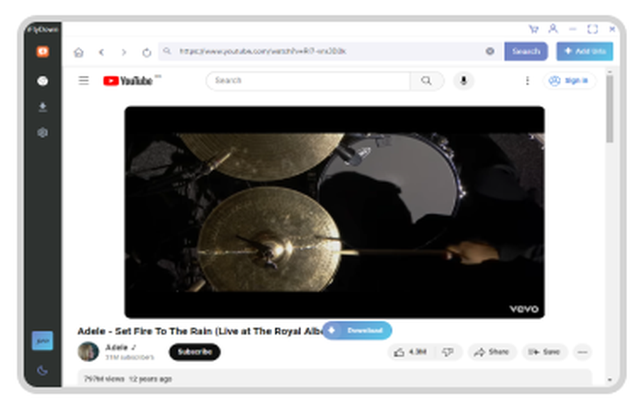Image resolution: width=642 pixels, height=404 pixels.
Task: Open YouTube three-dot settings menu
Action: click(x=527, y=81)
